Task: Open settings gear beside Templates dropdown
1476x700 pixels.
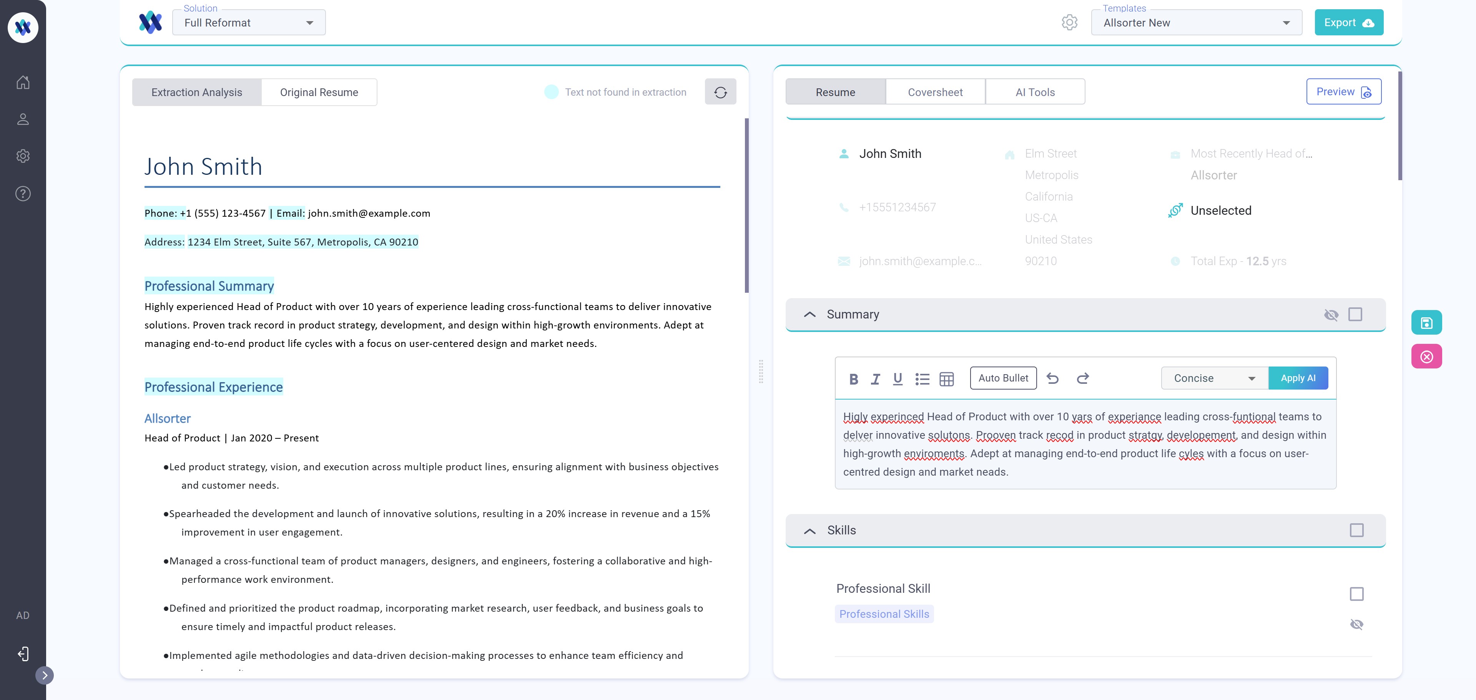Action: (x=1069, y=22)
